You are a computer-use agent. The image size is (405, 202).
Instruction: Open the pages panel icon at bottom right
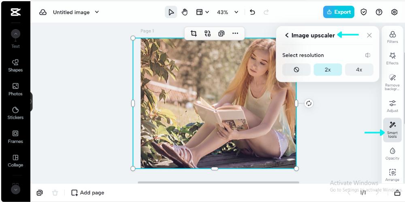click(397, 193)
